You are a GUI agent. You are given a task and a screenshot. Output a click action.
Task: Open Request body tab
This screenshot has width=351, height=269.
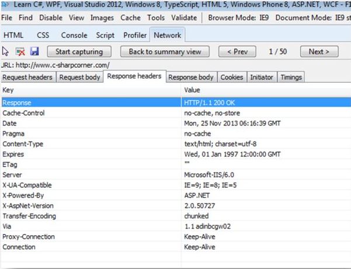tap(79, 77)
